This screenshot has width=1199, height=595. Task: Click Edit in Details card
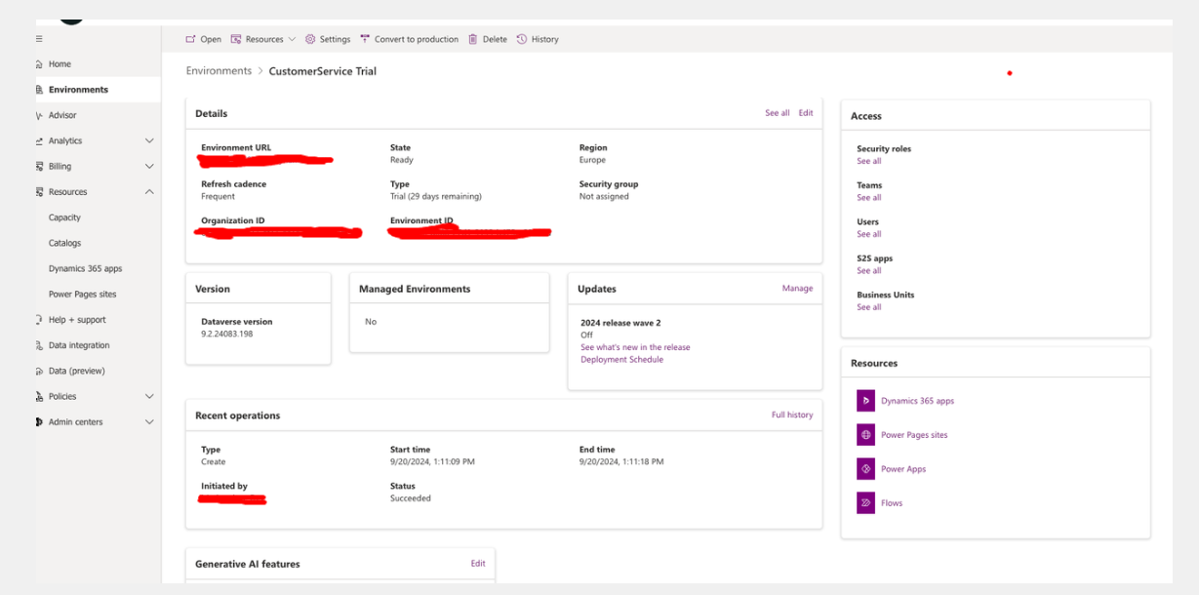point(806,113)
